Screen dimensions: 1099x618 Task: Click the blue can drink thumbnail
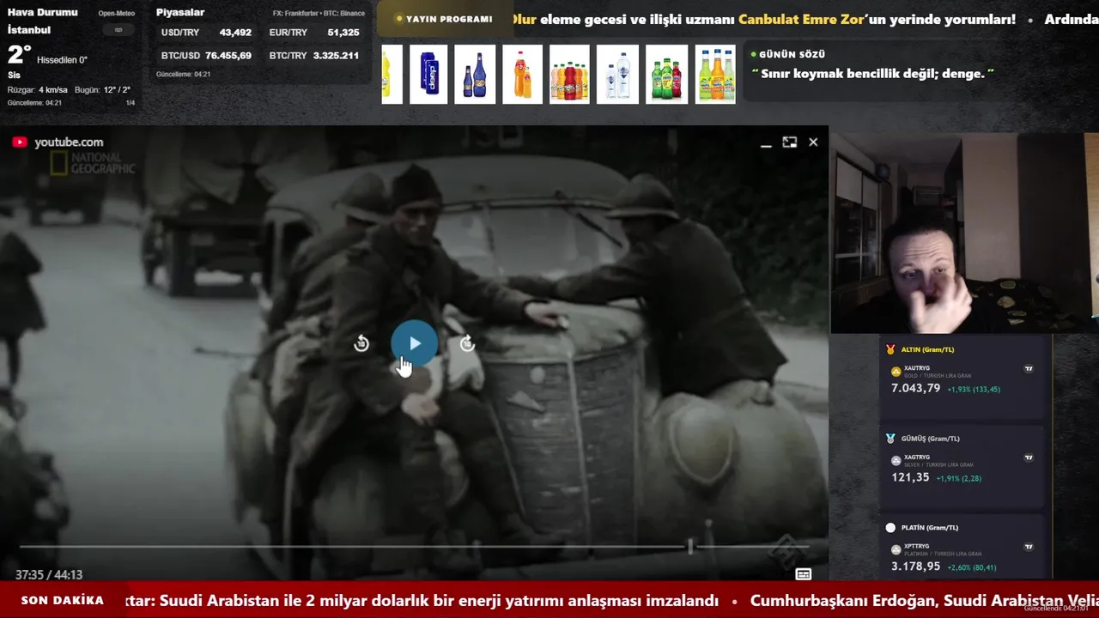tap(428, 75)
